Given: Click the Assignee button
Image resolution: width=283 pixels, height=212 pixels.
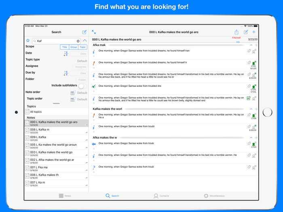Looking at the screenshot, I should [x=80, y=67].
